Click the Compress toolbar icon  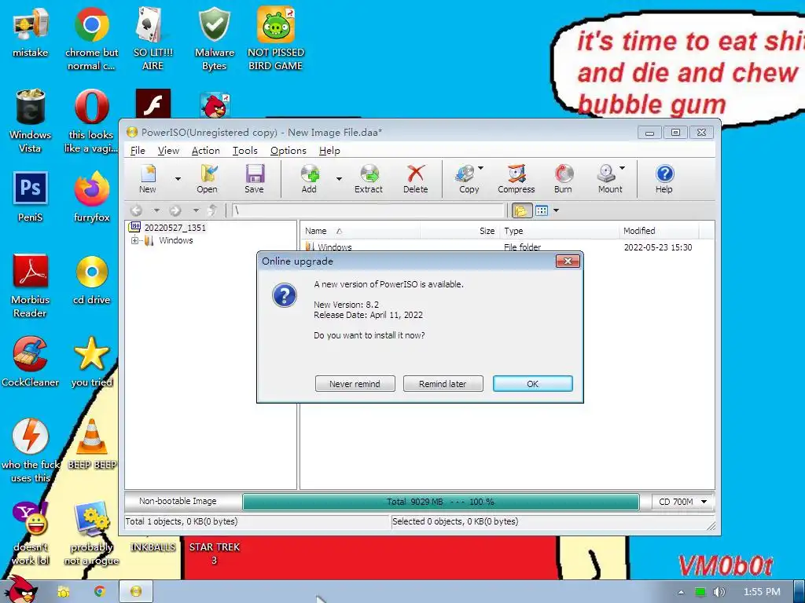516,178
